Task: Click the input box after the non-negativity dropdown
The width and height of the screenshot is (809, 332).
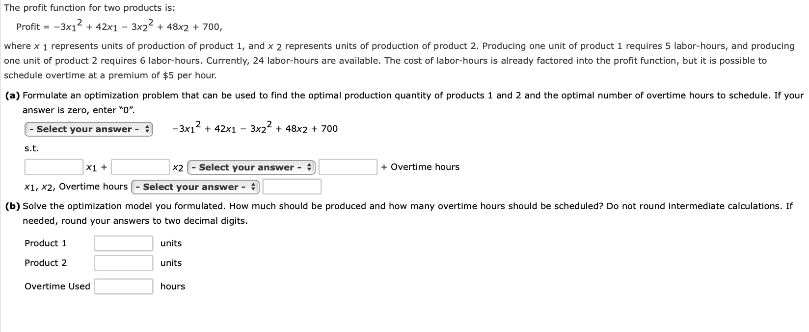Action: point(292,187)
